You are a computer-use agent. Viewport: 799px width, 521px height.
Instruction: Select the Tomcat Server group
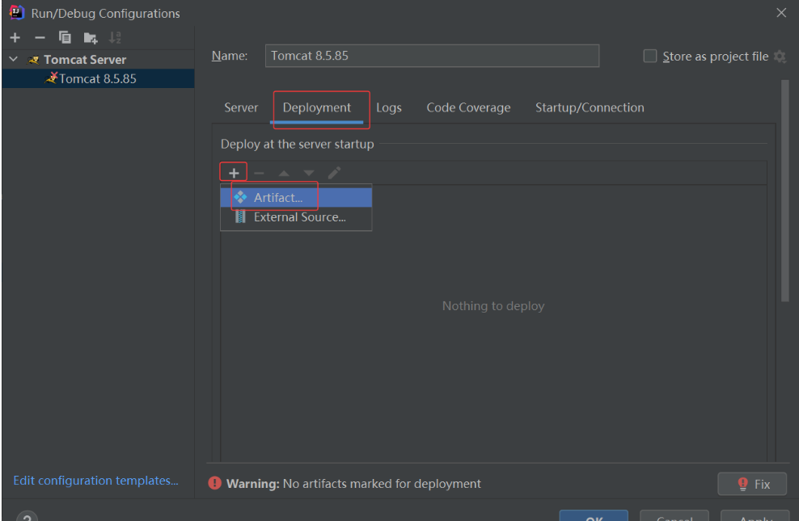[x=85, y=60]
